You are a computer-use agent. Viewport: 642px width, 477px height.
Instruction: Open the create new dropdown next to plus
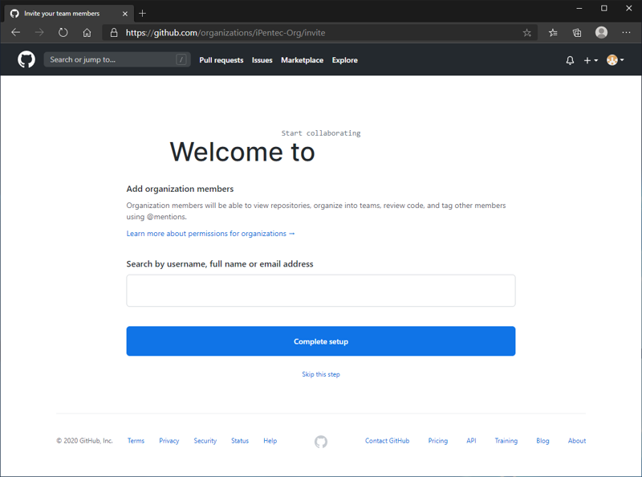pyautogui.click(x=590, y=59)
